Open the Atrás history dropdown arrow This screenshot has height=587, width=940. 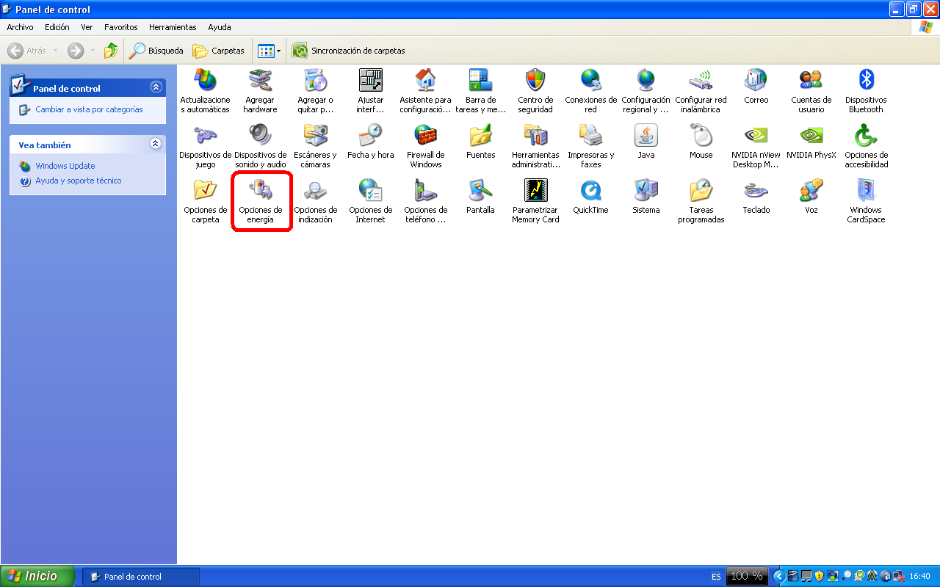pos(55,51)
